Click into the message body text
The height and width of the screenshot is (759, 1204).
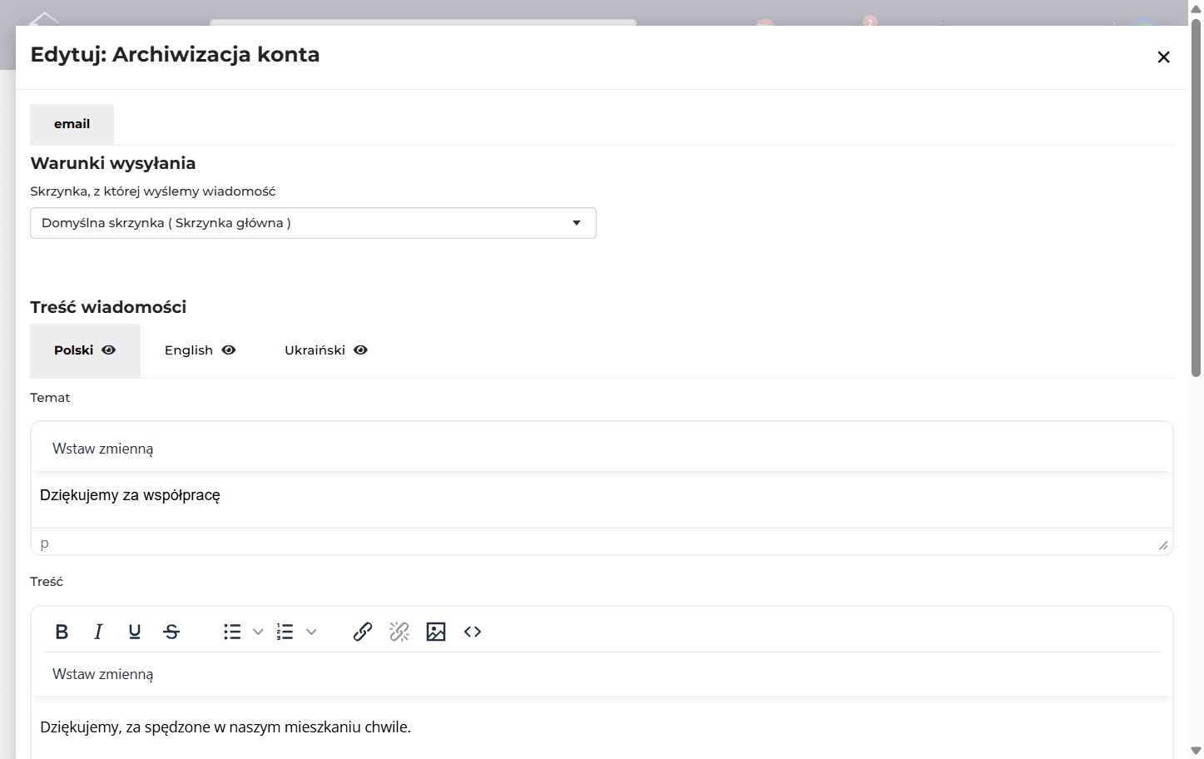click(225, 727)
